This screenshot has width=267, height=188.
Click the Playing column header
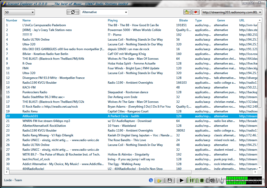[x=113, y=20]
